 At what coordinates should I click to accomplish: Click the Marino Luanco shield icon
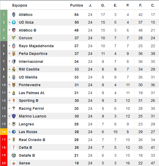(x=14, y=116)
